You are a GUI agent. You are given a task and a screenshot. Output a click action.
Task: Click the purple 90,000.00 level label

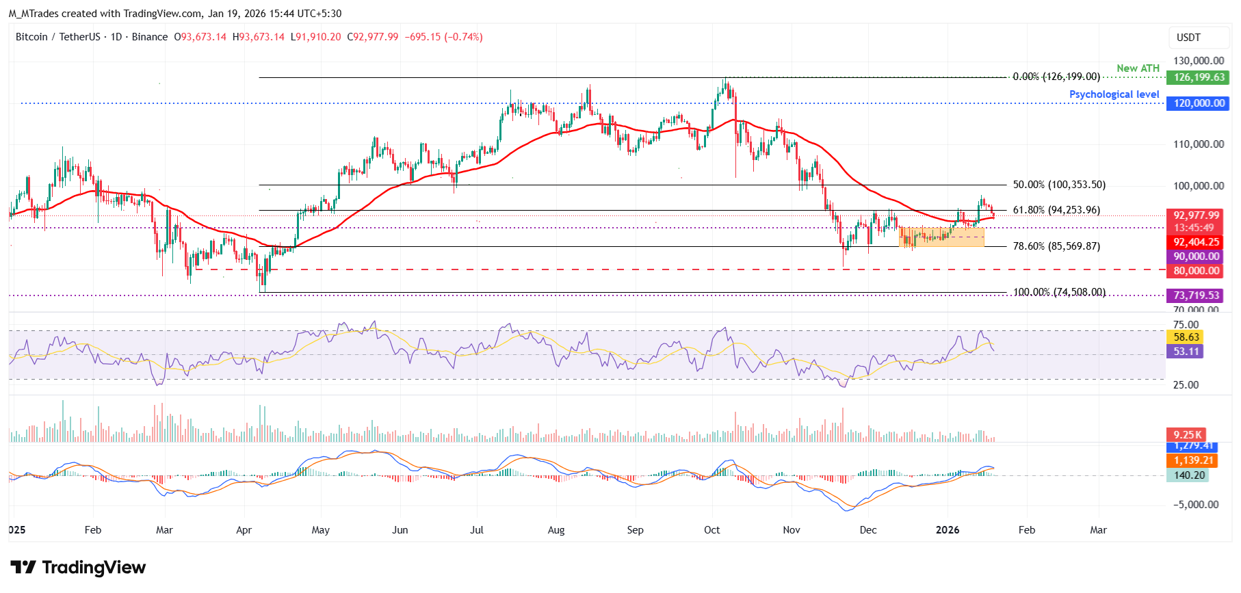[x=1196, y=256]
